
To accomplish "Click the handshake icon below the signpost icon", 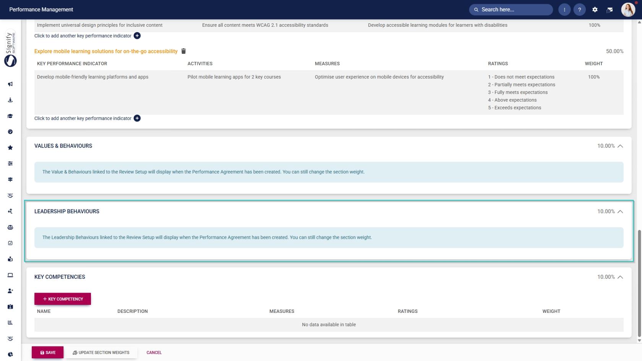I will tap(10, 196).
